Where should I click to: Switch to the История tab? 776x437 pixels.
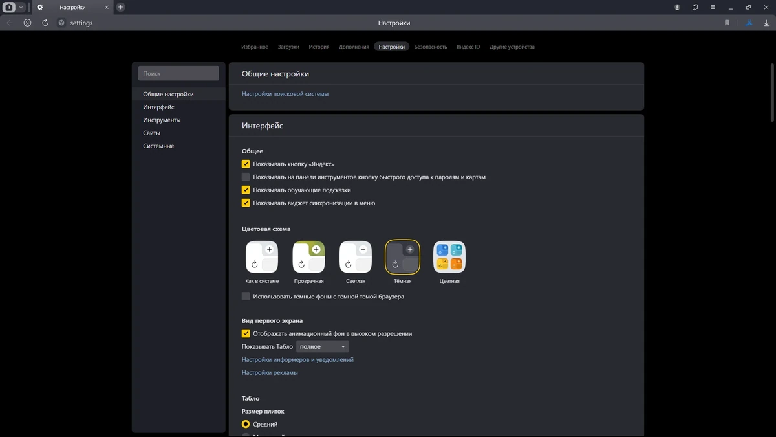319,47
